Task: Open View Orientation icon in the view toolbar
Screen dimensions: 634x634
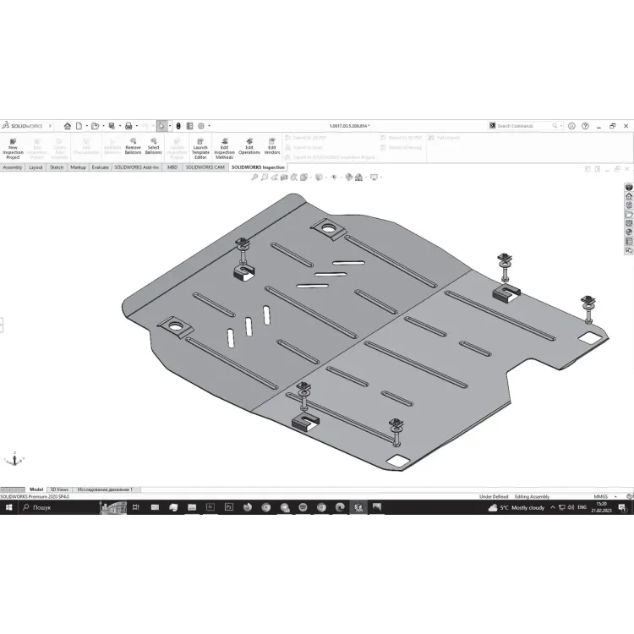Action: click(304, 178)
